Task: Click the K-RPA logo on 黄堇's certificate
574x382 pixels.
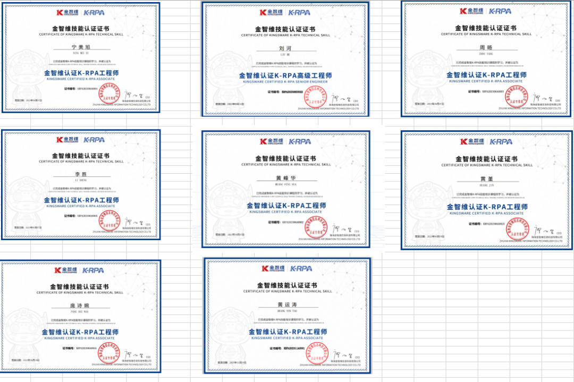Action: (501, 142)
